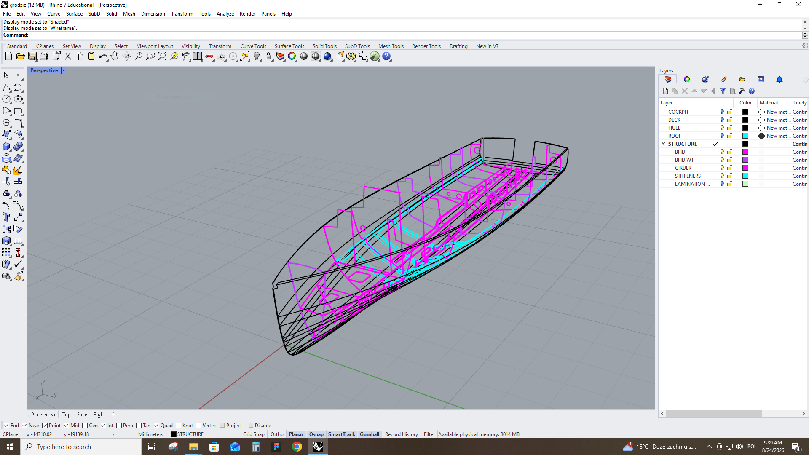Toggle Point object snap checkbox
Screen dimensions: 809x455
tap(45, 426)
